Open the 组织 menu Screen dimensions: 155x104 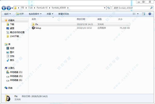tap(7, 14)
